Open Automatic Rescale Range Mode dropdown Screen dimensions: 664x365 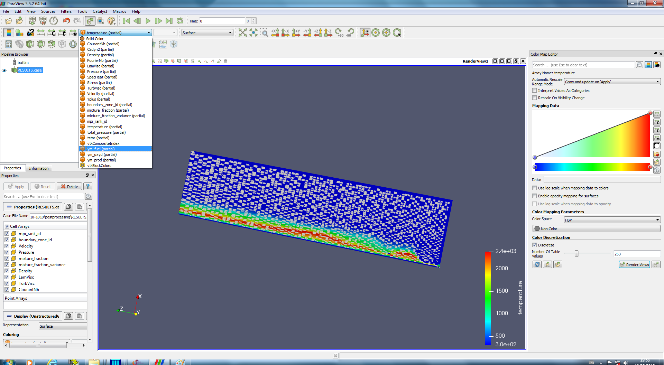(612, 82)
